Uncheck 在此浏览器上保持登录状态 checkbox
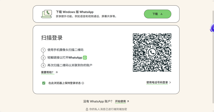 tap(44, 83)
